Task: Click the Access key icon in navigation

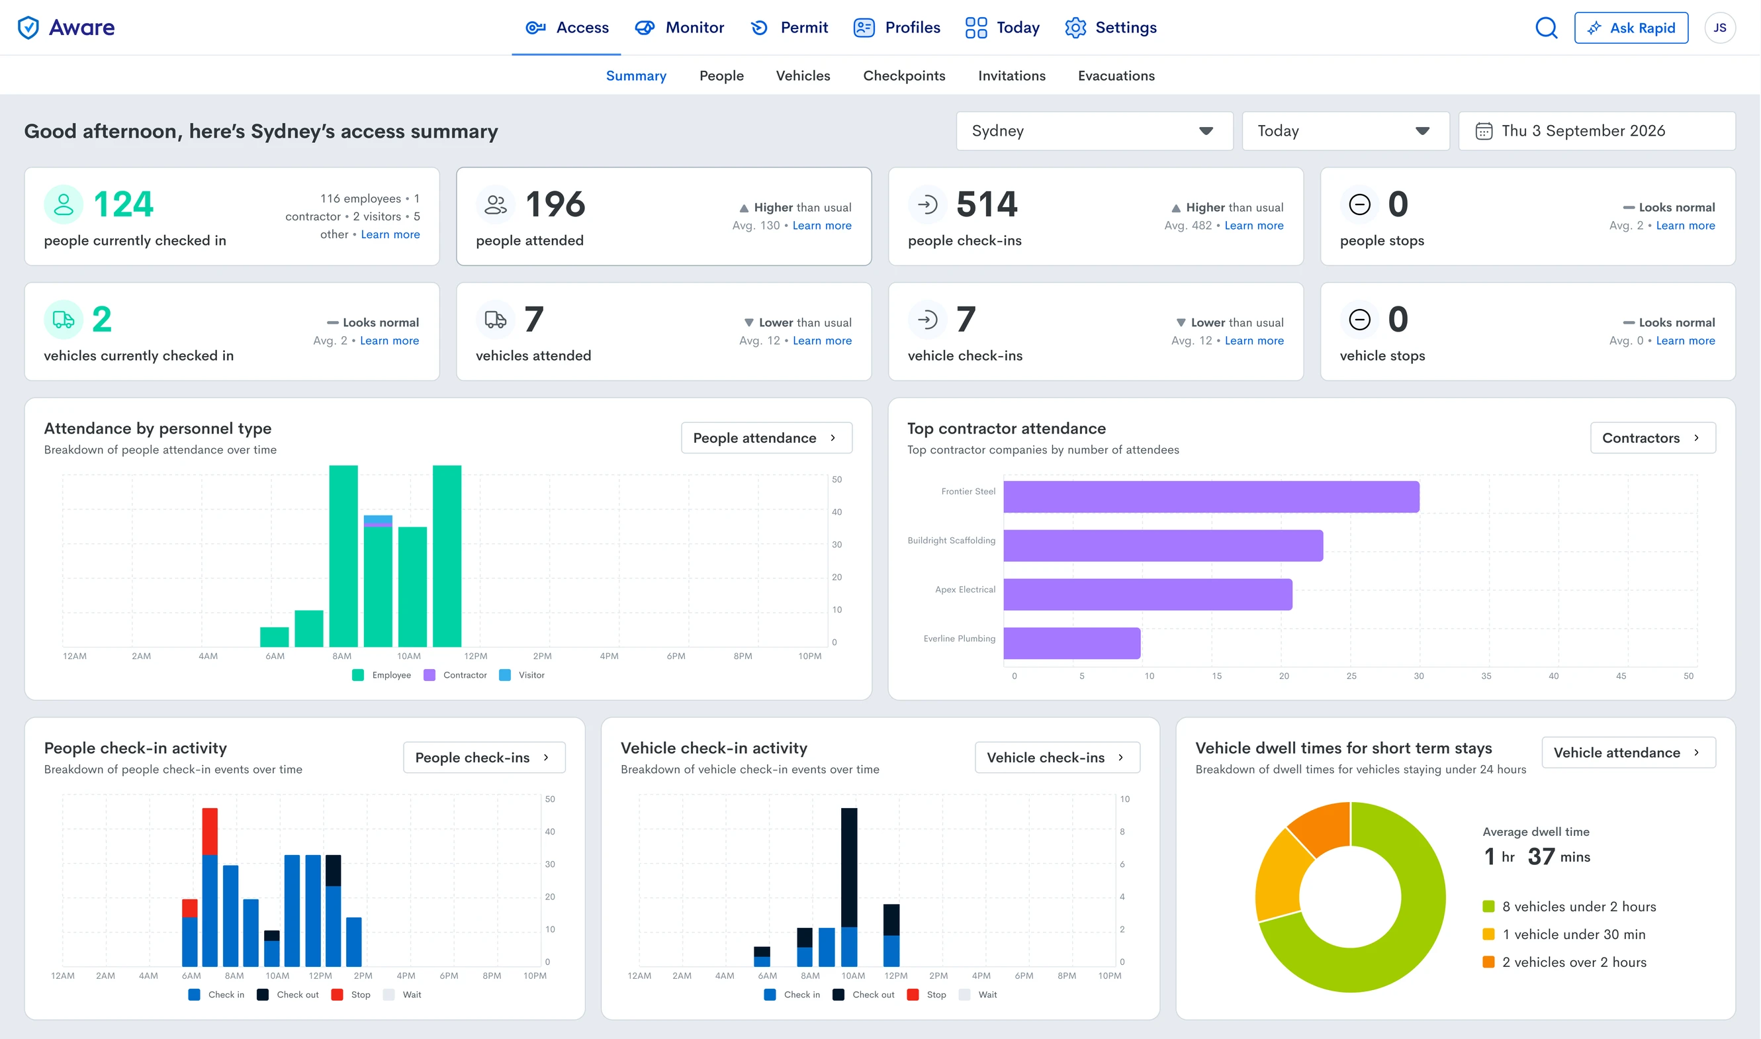Action: click(x=535, y=27)
